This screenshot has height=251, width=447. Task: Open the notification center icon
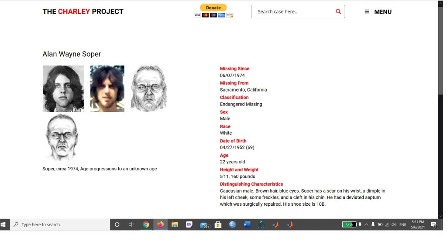434,224
